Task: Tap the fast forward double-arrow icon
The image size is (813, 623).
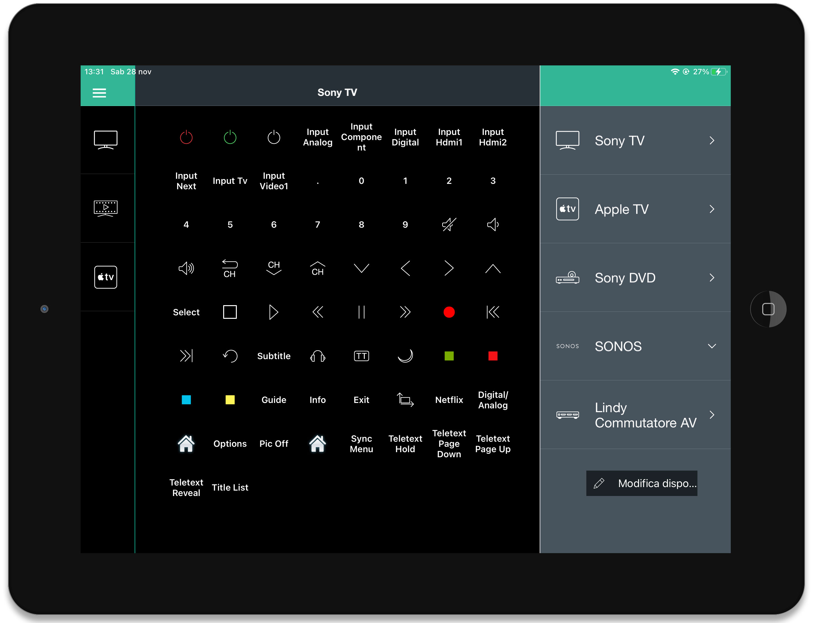Action: (x=405, y=312)
